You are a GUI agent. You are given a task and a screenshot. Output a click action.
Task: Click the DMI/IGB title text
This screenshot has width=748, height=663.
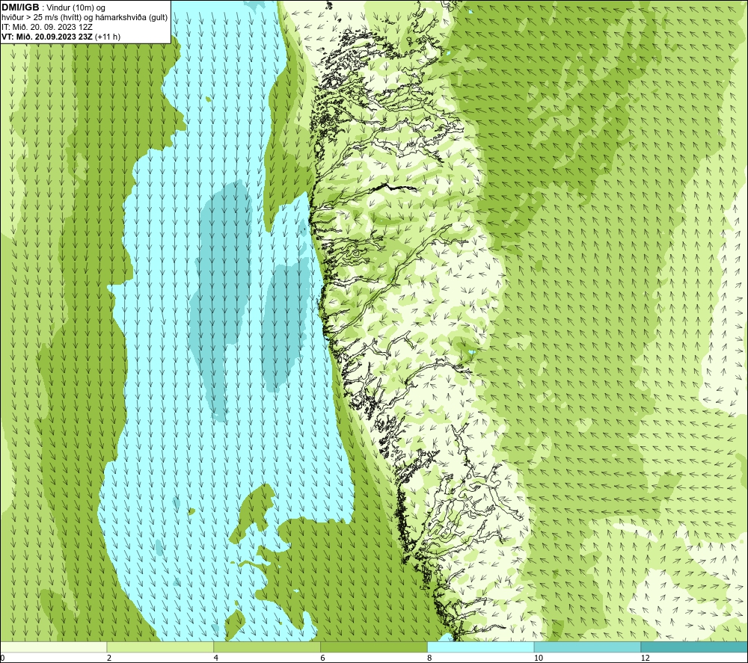(20, 7)
